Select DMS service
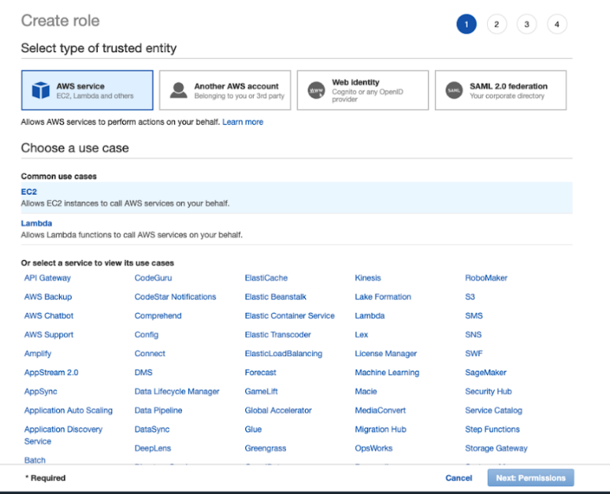Image resolution: width=610 pixels, height=494 pixels. 143,373
